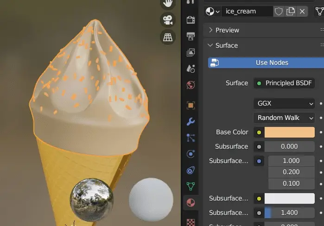Image resolution: width=324 pixels, height=226 pixels.
Task: Open the Render properties tab
Action: coord(191,20)
